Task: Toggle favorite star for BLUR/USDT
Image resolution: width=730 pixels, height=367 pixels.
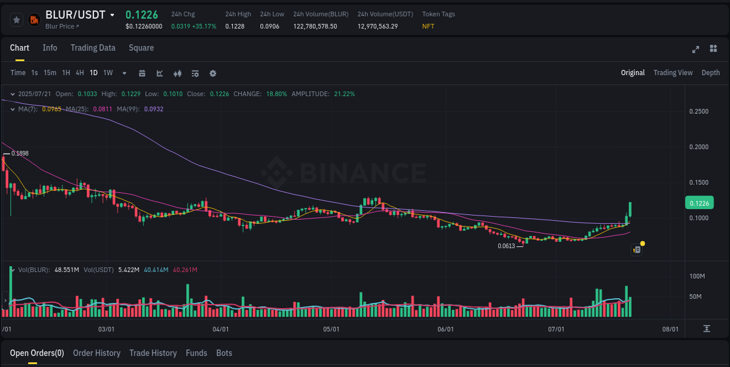Action: coord(16,19)
